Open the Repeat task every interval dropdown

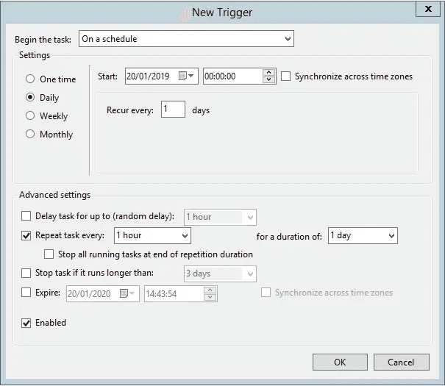152,235
